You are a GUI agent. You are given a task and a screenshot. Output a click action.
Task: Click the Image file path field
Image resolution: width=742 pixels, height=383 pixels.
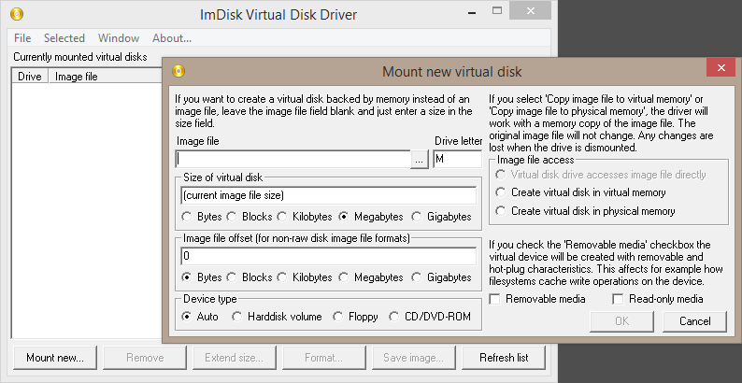[x=293, y=160]
